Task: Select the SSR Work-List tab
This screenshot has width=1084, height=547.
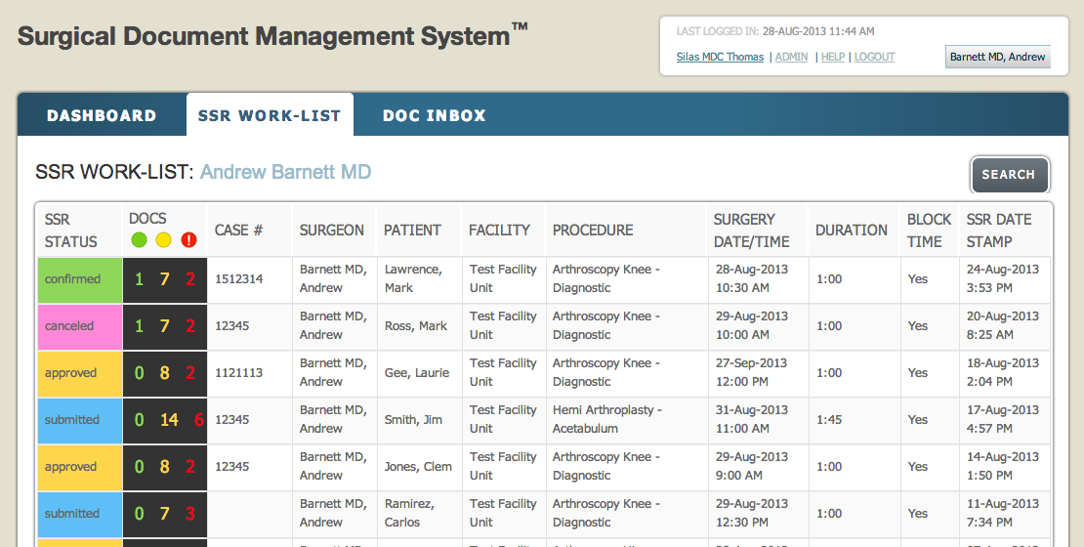Action: coord(270,115)
